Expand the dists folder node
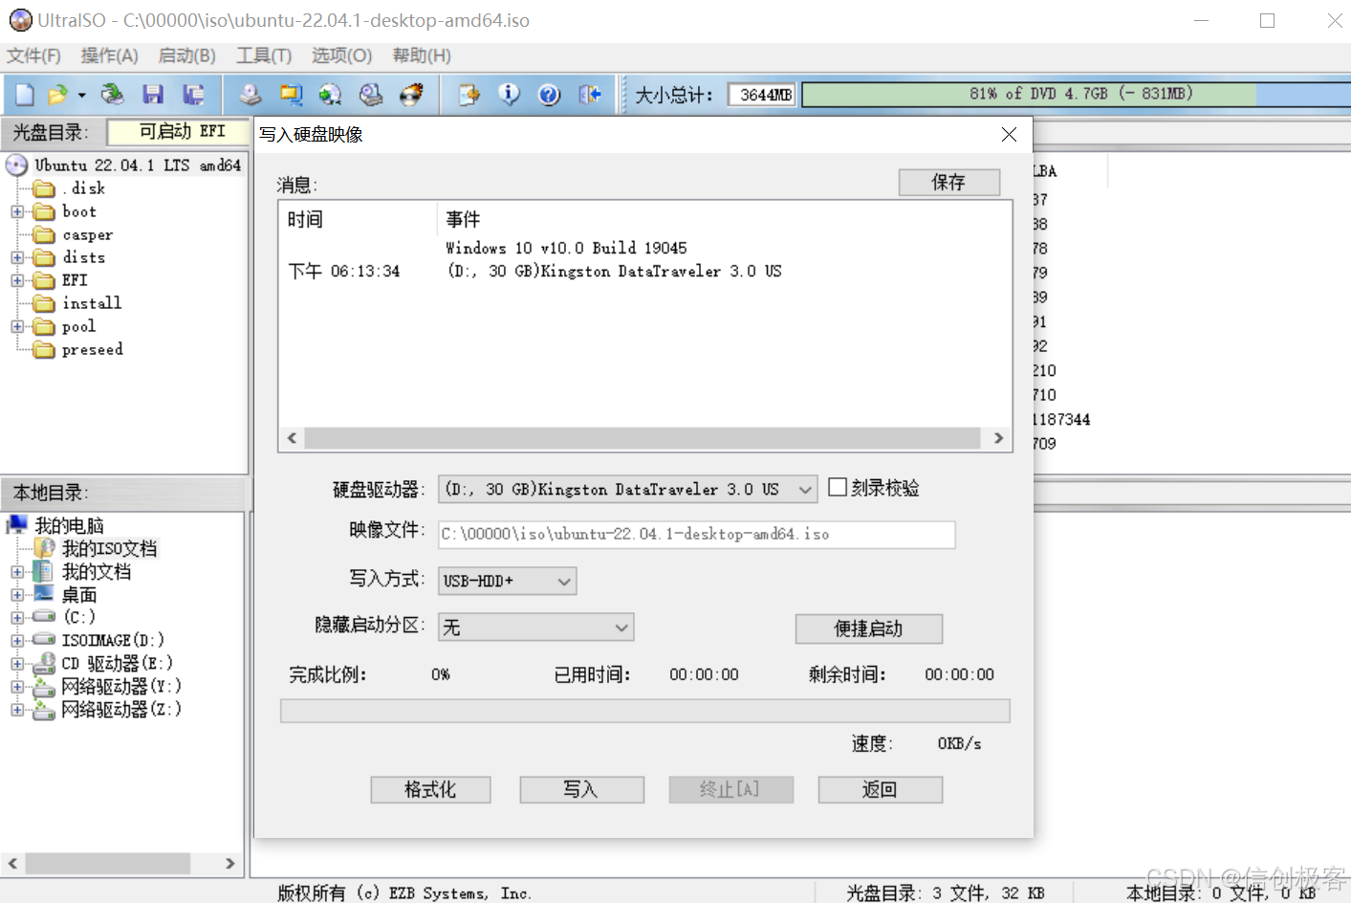 pos(17,257)
